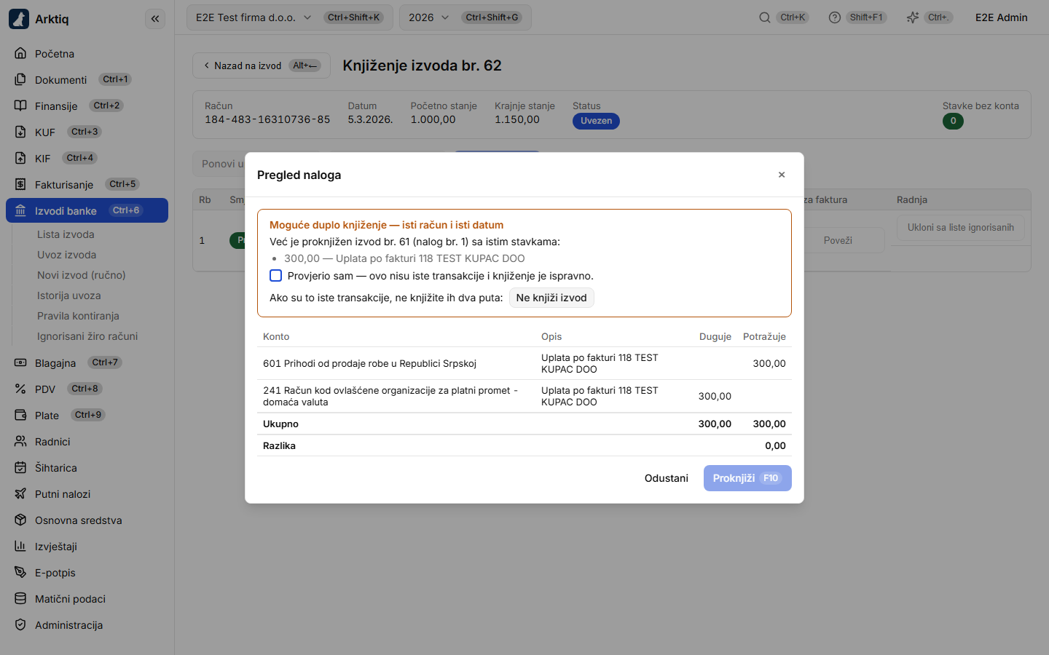Select Izvodi banke menu item

(87, 210)
